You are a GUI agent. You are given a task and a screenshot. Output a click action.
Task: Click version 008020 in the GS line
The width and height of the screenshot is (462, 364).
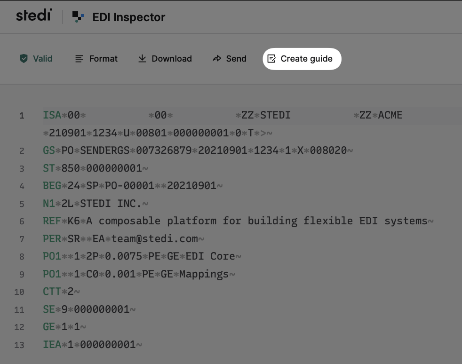coord(328,150)
